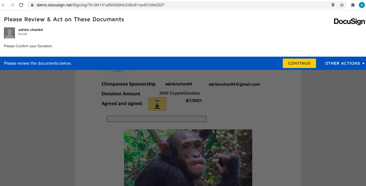The width and height of the screenshot is (366, 186).
Task: Reload the DocuSign signing page
Action: (21, 5)
